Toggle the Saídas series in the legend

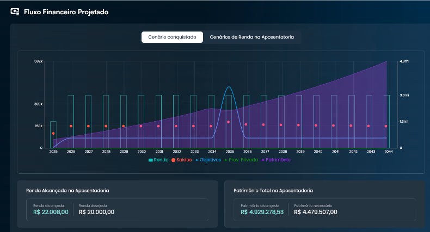point(182,160)
